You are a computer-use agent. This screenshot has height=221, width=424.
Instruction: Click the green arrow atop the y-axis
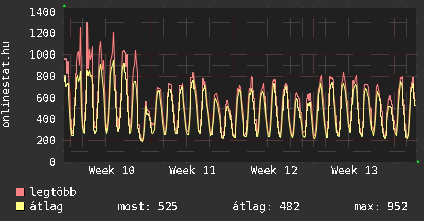coord(64,6)
